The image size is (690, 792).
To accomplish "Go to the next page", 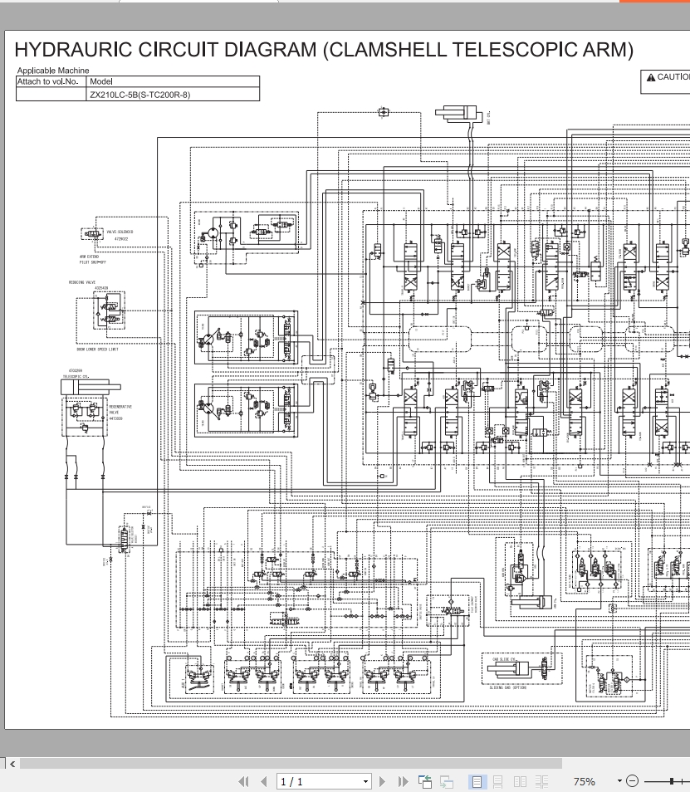I will (383, 782).
